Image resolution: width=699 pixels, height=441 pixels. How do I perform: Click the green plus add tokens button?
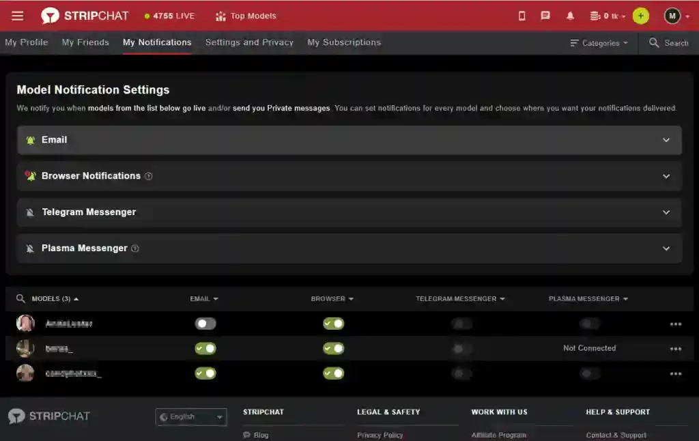point(640,16)
